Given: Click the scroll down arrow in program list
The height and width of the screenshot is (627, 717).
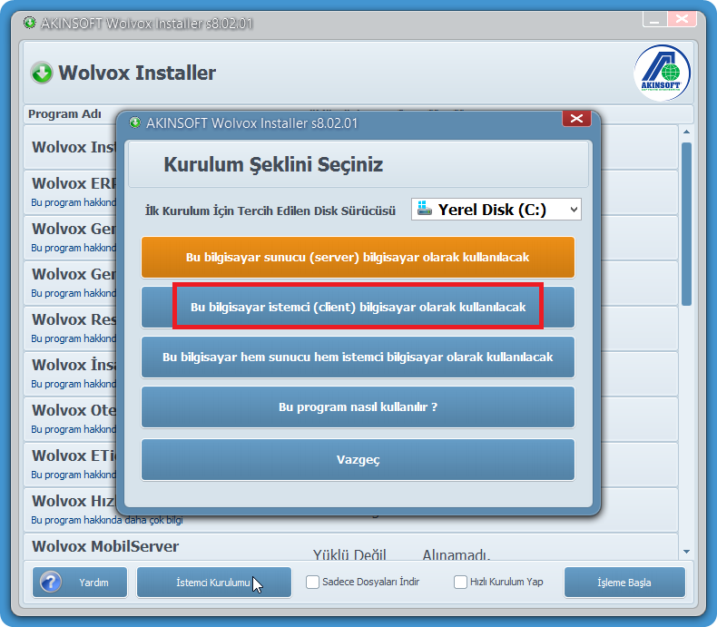Looking at the screenshot, I should 686,552.
